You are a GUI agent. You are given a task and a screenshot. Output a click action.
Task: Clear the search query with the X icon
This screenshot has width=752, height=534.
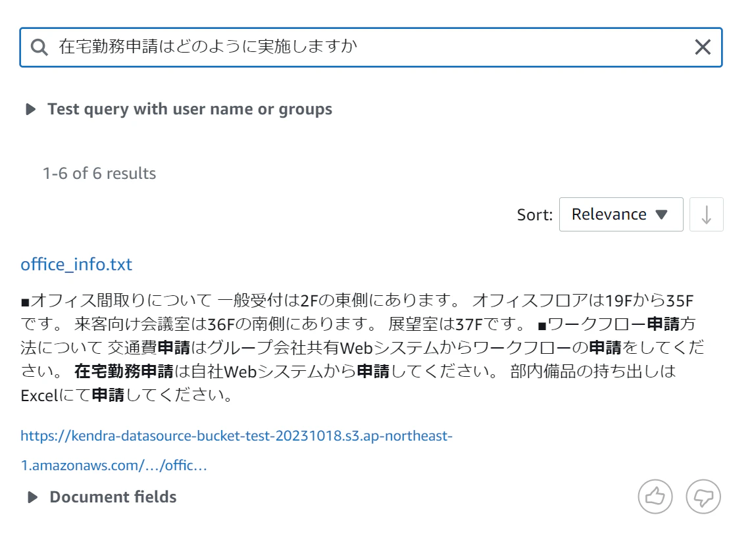[703, 47]
